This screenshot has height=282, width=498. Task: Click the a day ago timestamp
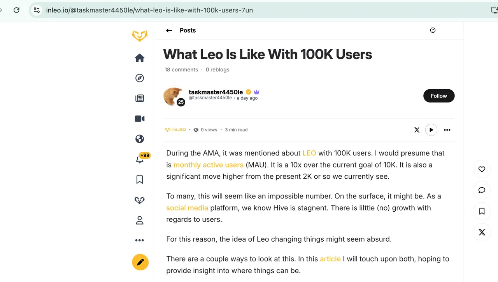(247, 98)
